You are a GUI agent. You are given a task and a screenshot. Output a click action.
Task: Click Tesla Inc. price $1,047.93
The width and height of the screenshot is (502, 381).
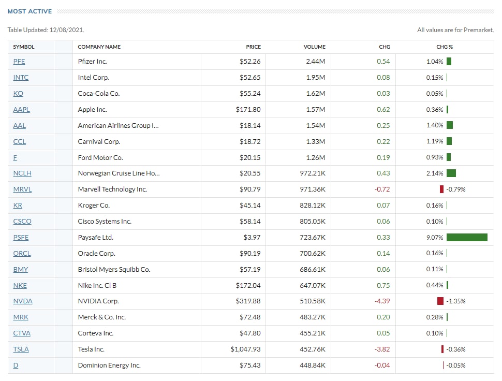[245, 349]
